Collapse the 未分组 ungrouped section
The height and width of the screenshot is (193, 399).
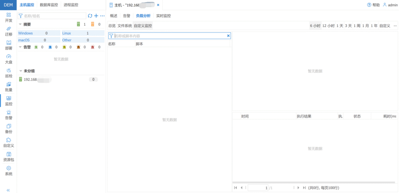pyautogui.click(x=20, y=71)
